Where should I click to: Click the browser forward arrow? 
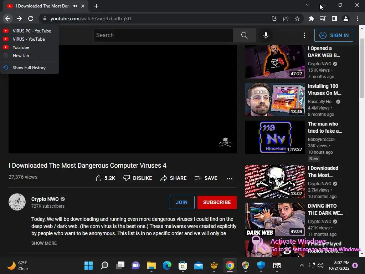(x=19, y=19)
